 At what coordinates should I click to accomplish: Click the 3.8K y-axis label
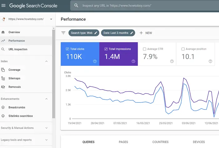click(x=68, y=76)
